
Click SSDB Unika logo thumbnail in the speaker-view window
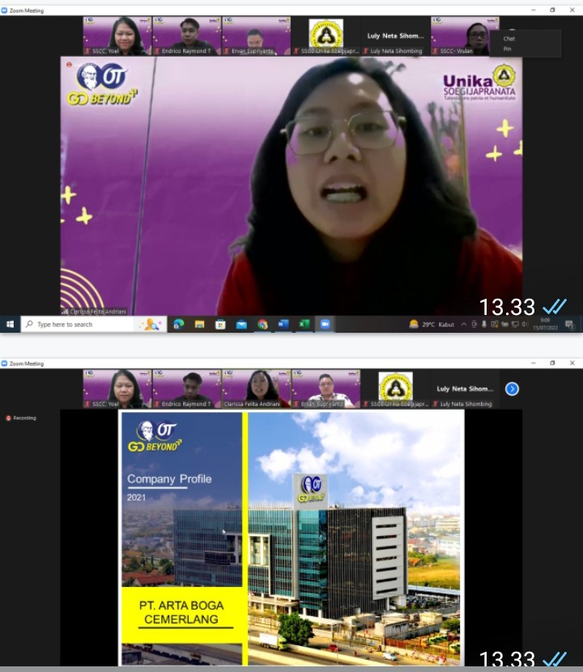click(x=326, y=36)
